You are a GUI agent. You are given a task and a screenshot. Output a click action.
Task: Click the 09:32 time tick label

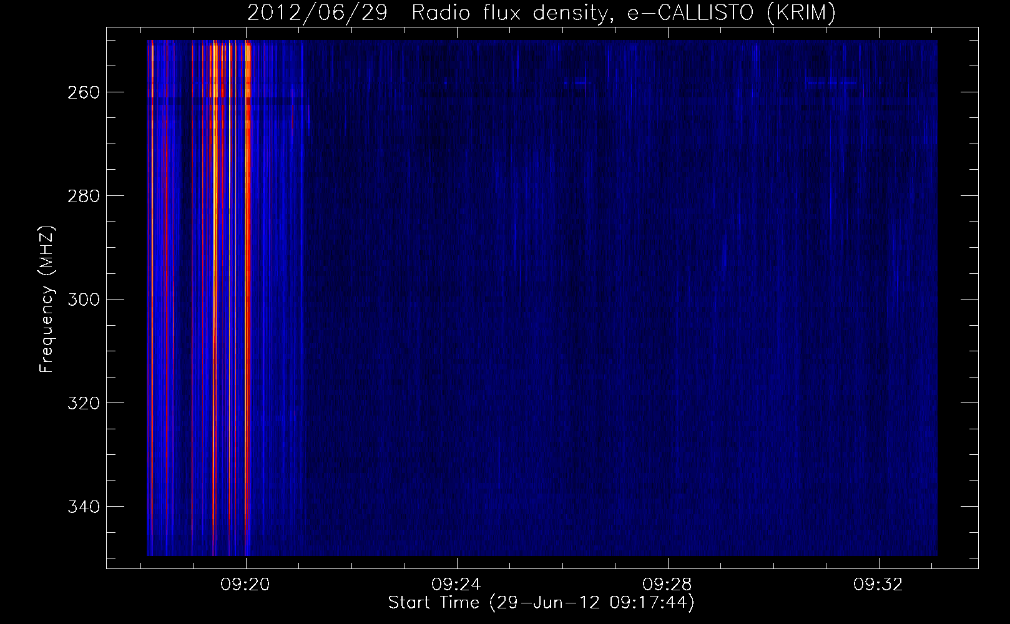pyautogui.click(x=879, y=585)
